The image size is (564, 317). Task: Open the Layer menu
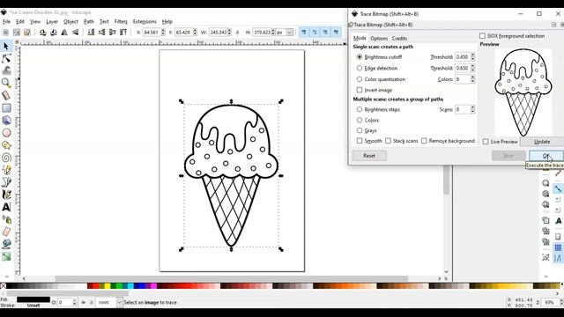[x=52, y=21]
